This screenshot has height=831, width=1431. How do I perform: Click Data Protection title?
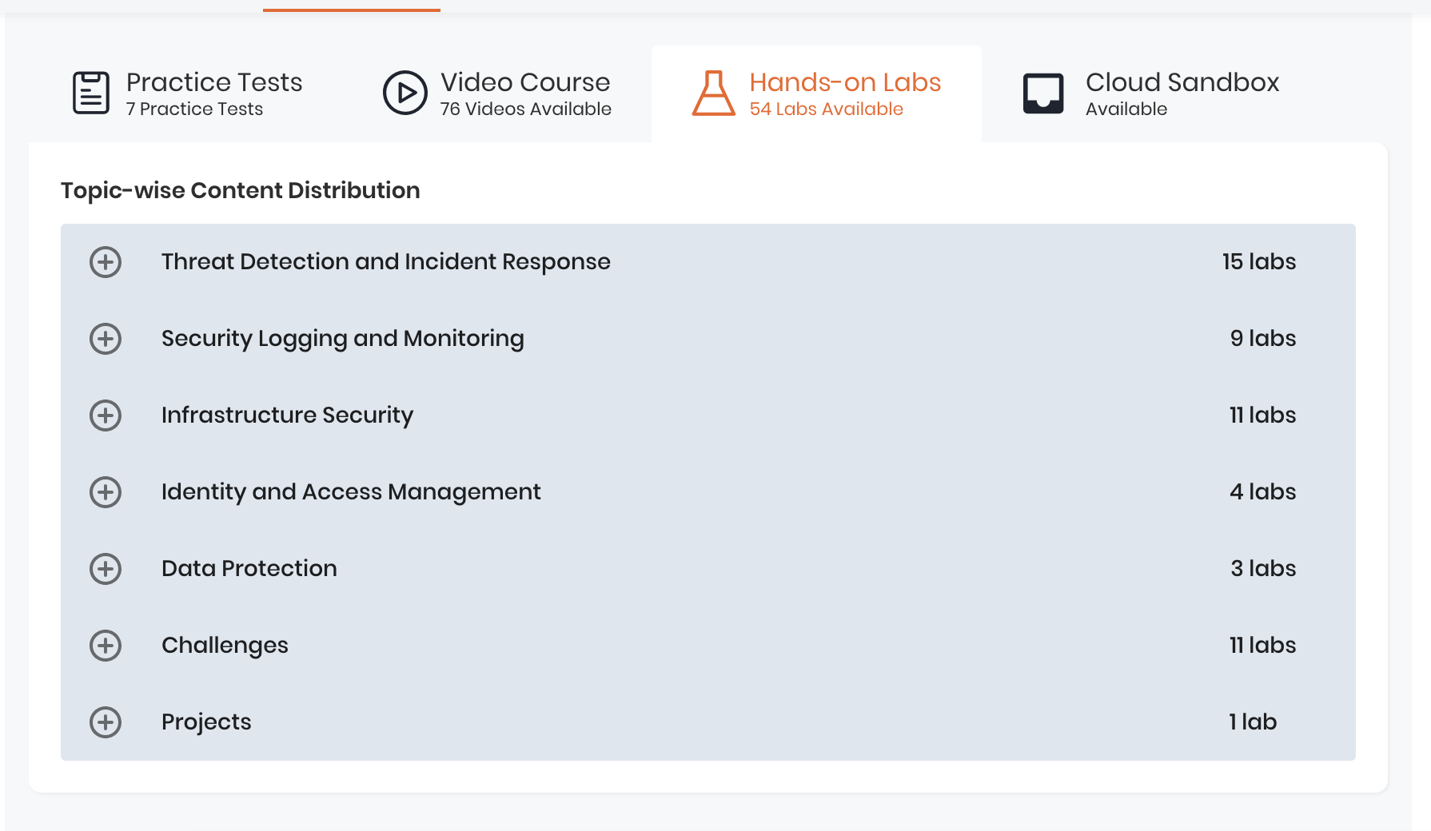249,569
